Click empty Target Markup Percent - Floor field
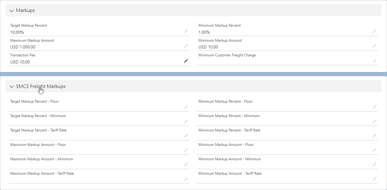 coord(99,107)
